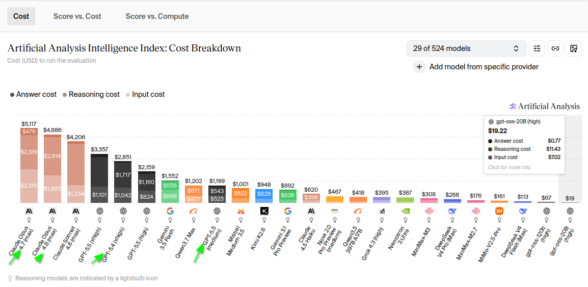This screenshot has height=287, width=588.
Task: Click the $1,234 input segment of Claude Sonnet 4.6
Action: [x=76, y=194]
